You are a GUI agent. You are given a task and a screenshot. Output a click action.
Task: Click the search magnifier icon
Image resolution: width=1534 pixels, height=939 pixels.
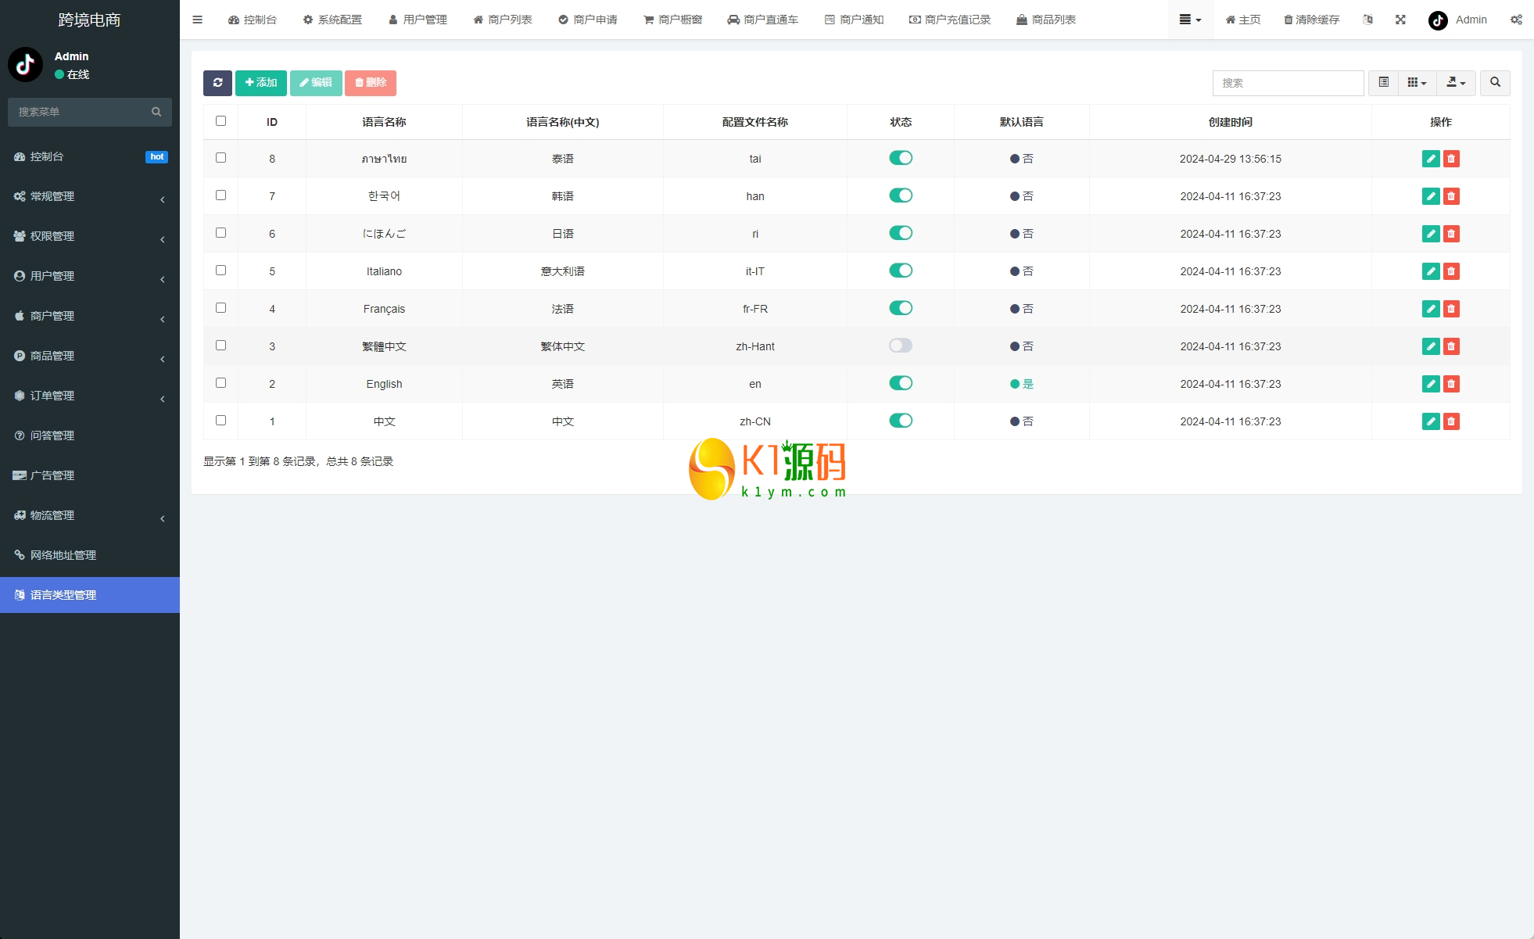click(x=1495, y=82)
